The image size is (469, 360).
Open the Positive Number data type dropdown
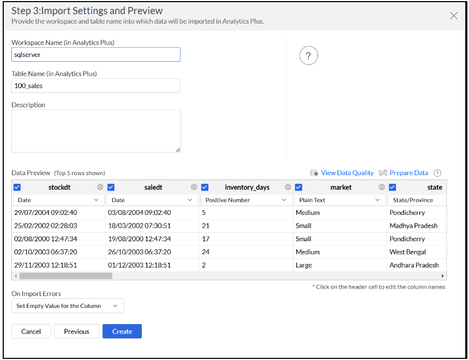(x=246, y=200)
